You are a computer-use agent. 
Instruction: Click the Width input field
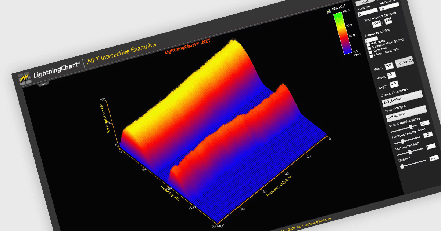click(x=389, y=66)
